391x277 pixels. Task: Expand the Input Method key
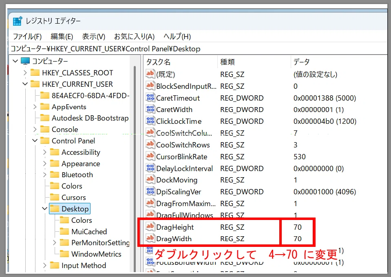click(x=44, y=266)
